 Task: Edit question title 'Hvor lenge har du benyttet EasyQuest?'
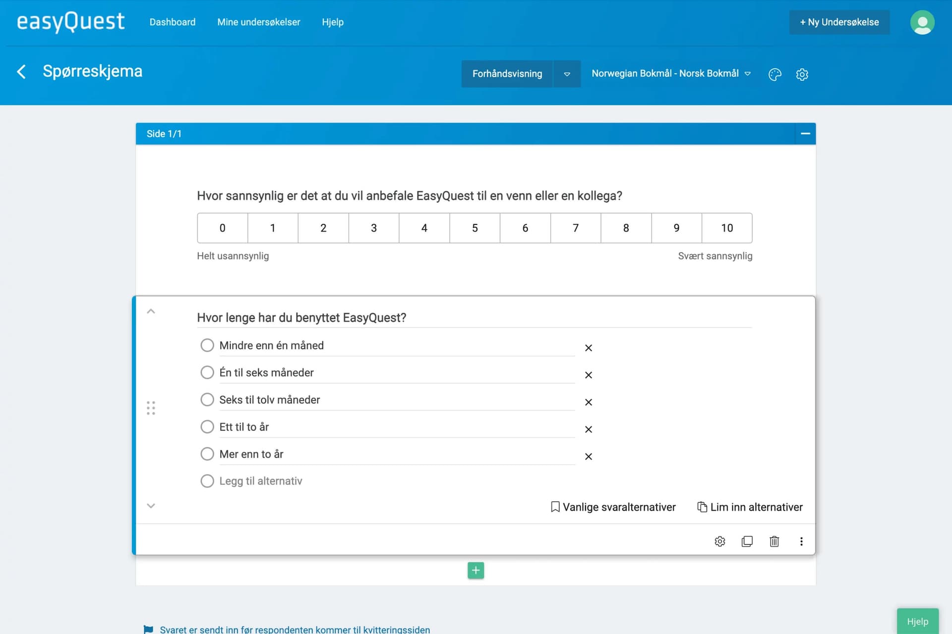point(474,317)
